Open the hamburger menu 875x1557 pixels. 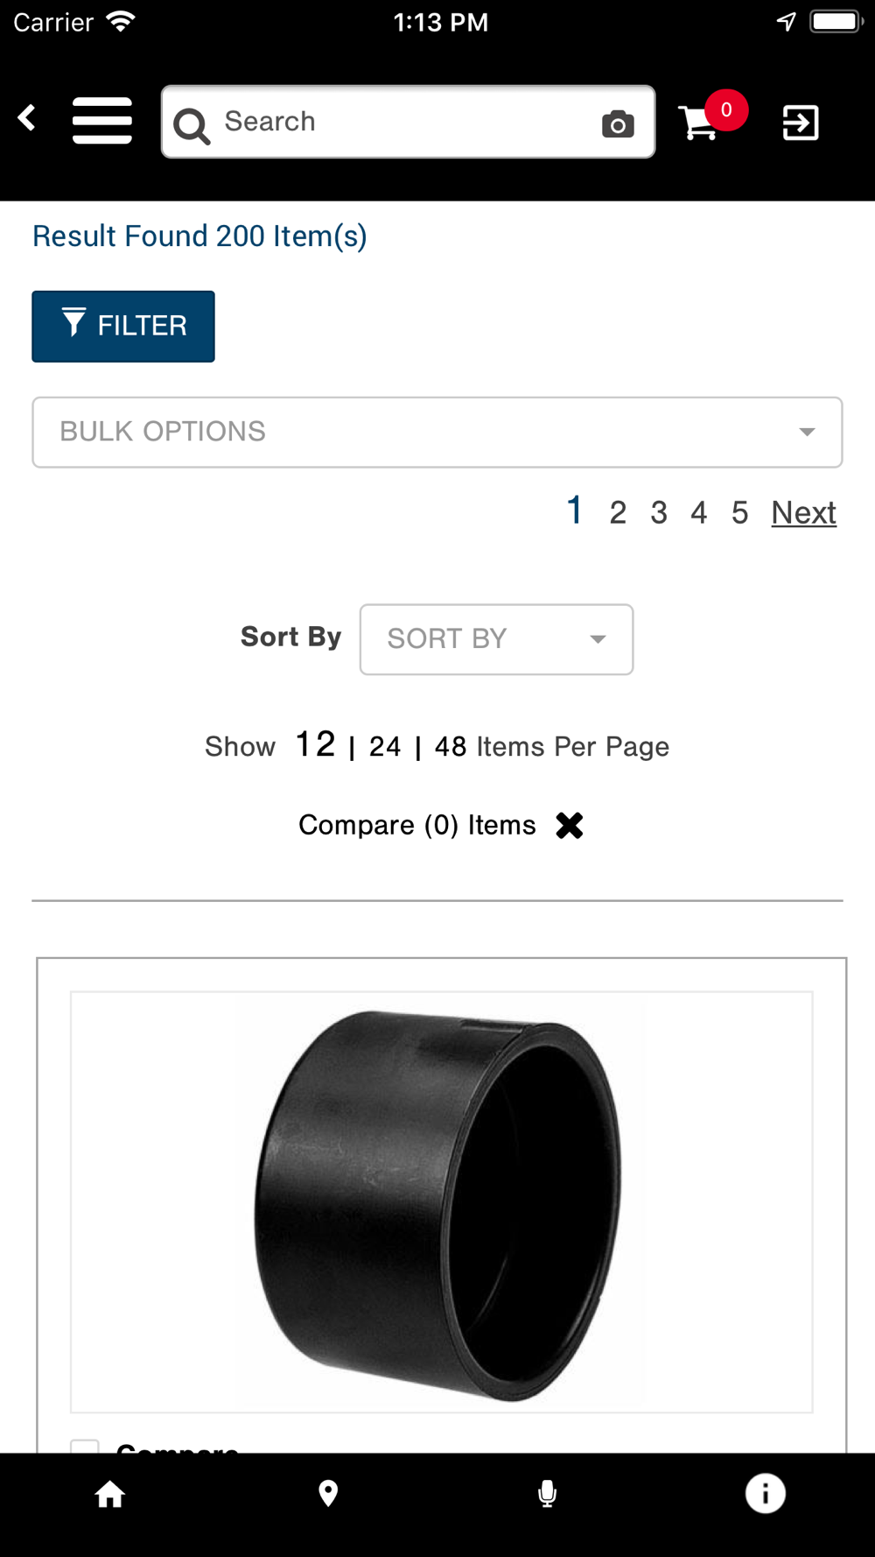tap(102, 121)
